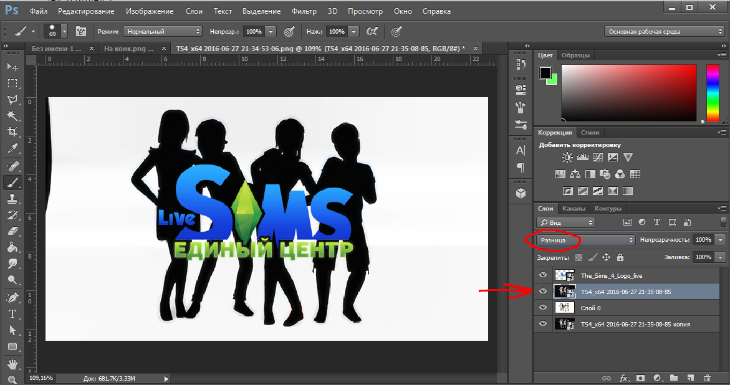Select the Hand tool
The width and height of the screenshot is (730, 385).
click(12, 363)
